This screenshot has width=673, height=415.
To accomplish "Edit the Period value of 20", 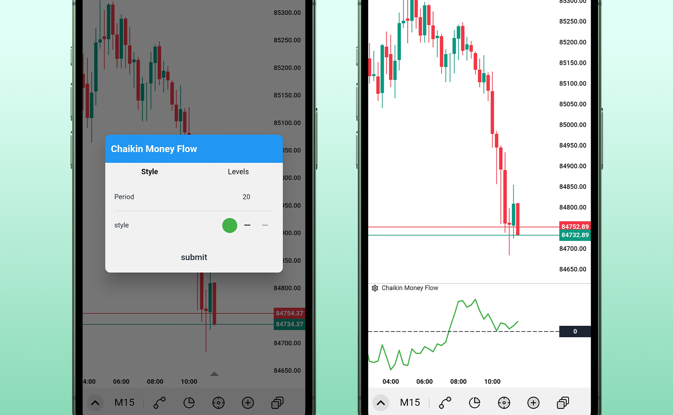I will 246,197.
